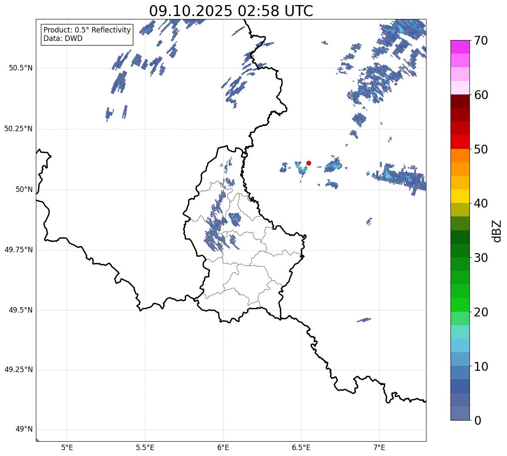Screen dimensions: 507x456
Task: Click the 49.25°N latitude label
Action: tap(18, 370)
